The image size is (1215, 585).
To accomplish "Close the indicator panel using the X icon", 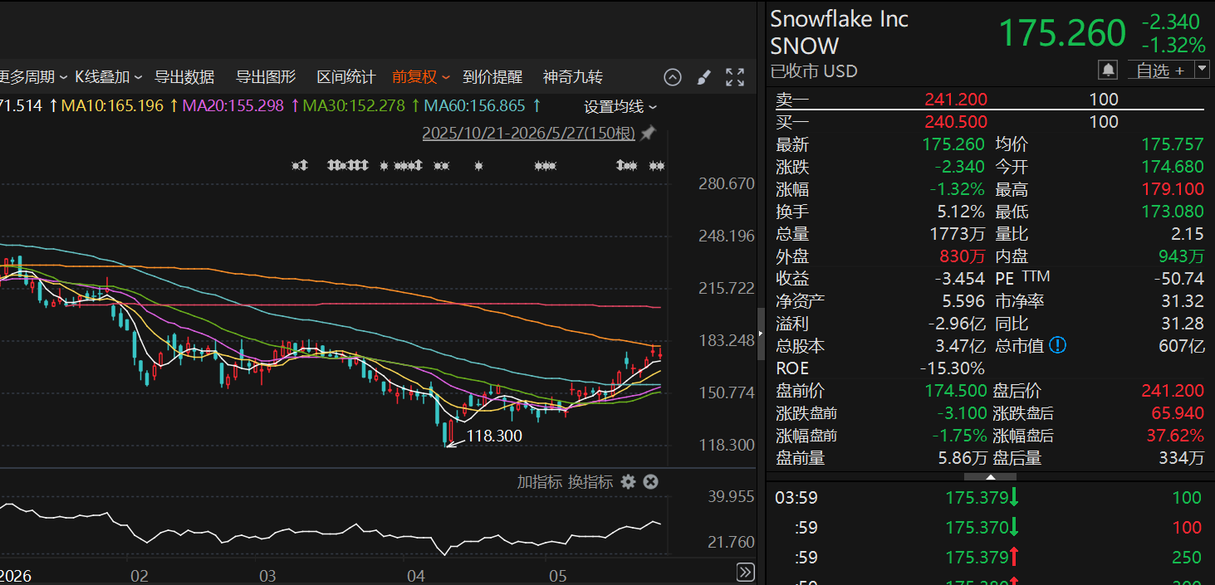I will [x=651, y=481].
